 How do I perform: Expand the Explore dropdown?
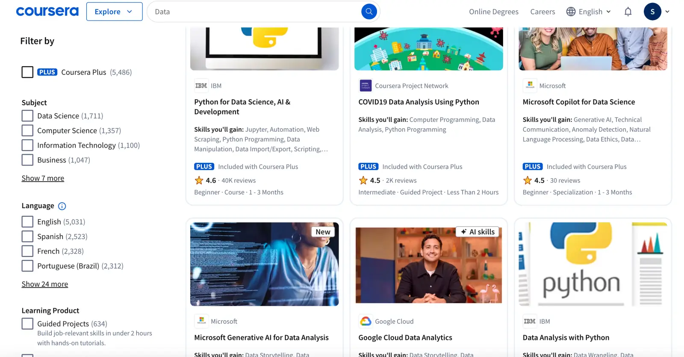[x=114, y=12]
